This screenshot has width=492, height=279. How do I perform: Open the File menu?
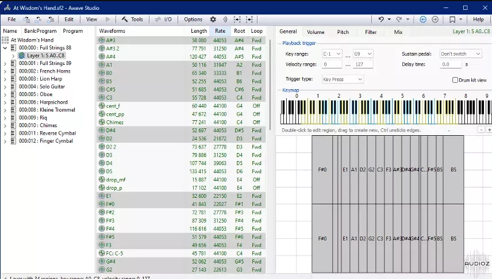pyautogui.click(x=11, y=20)
